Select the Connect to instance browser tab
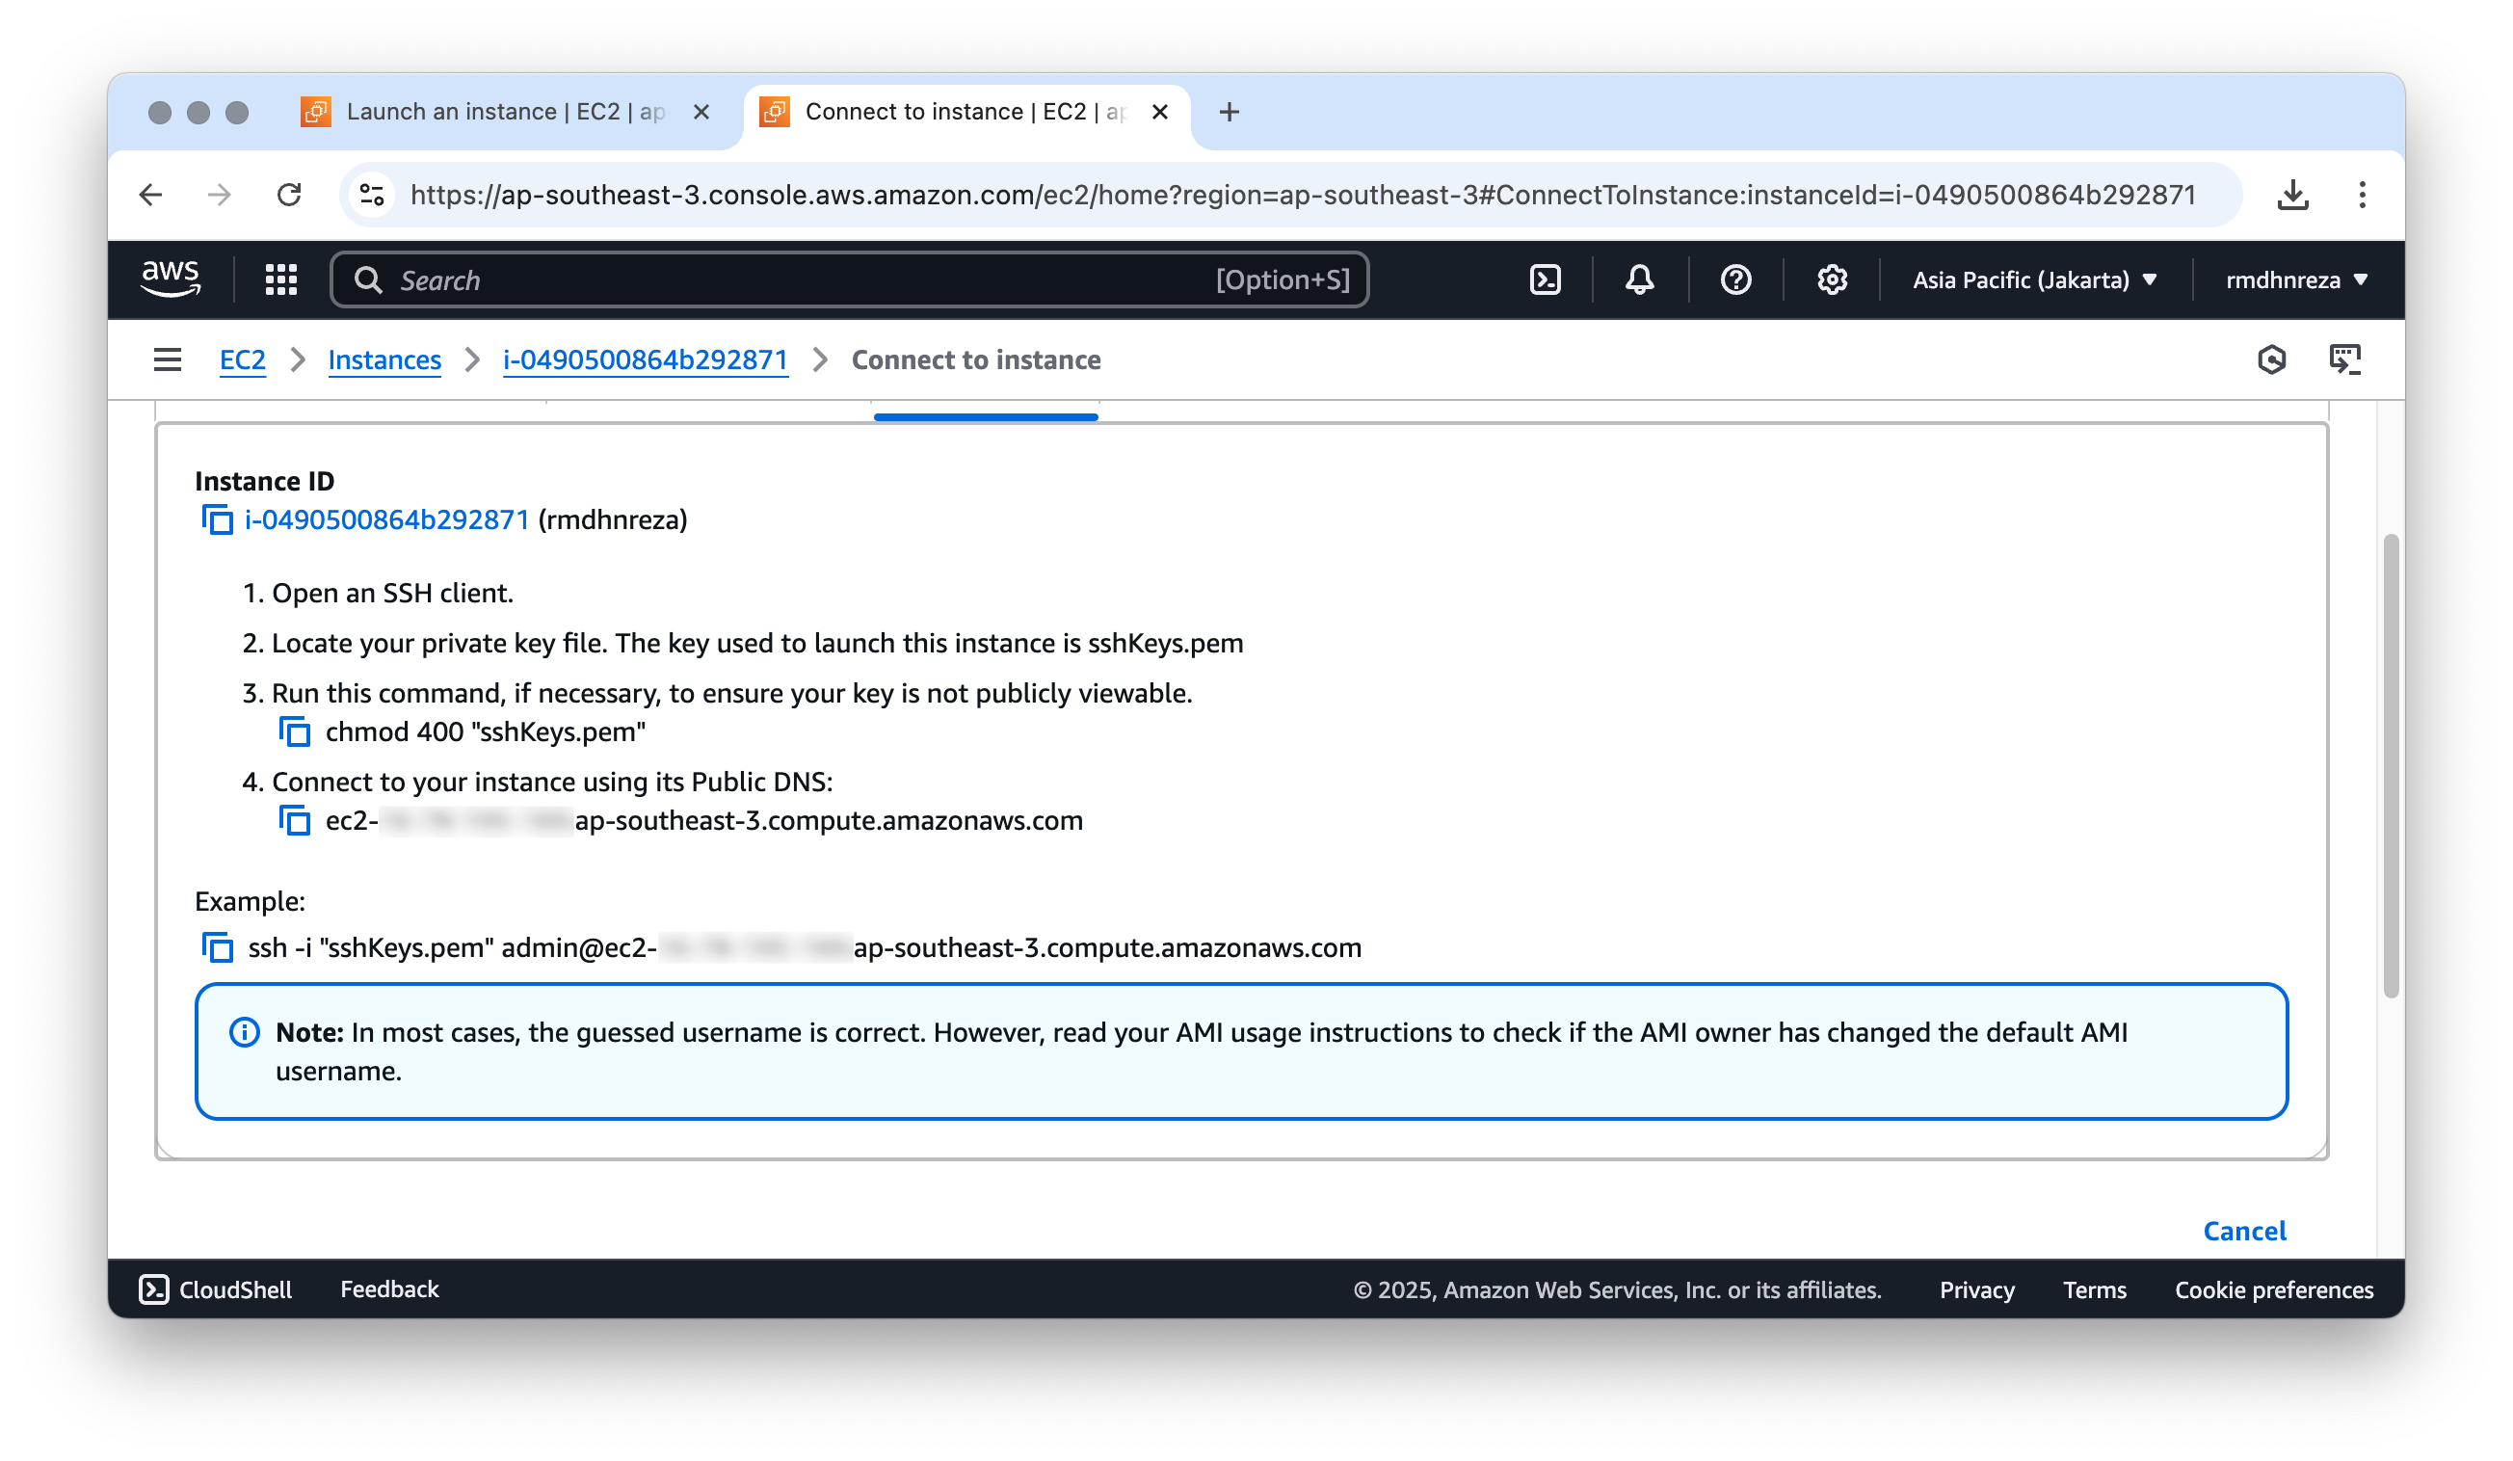 [966, 112]
